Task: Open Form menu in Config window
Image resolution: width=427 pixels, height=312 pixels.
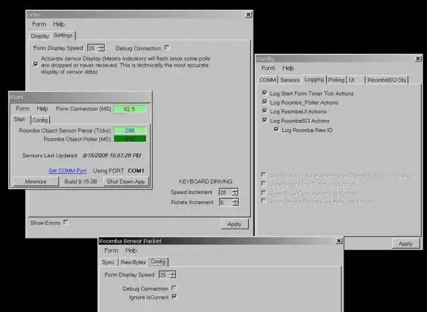Action: pos(268,68)
